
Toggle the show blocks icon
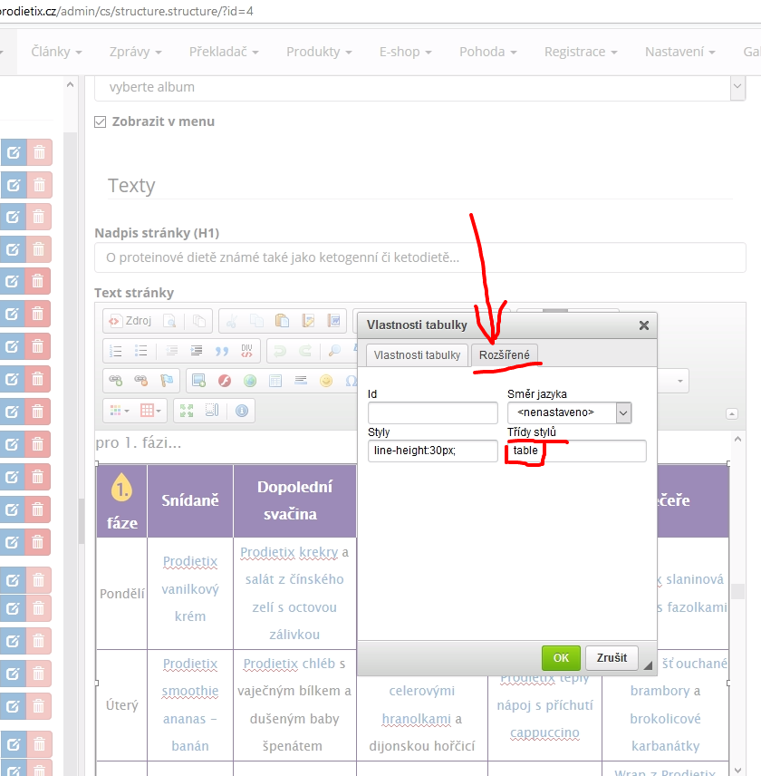[212, 411]
